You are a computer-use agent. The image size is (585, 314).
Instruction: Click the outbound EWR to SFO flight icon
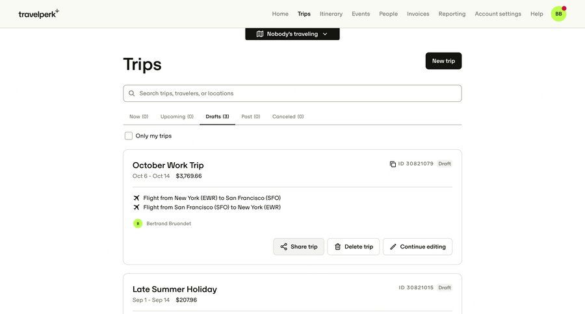136,198
